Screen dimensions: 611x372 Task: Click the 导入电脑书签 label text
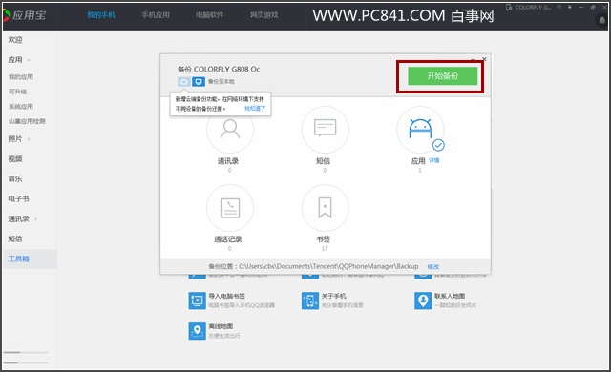[x=226, y=296]
